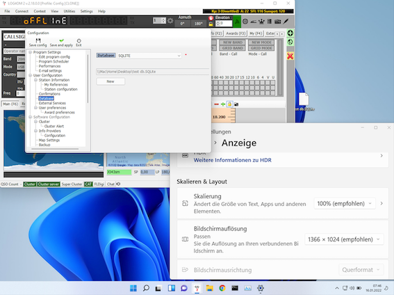
Task: Open the Connect menu
Action: coord(22,11)
